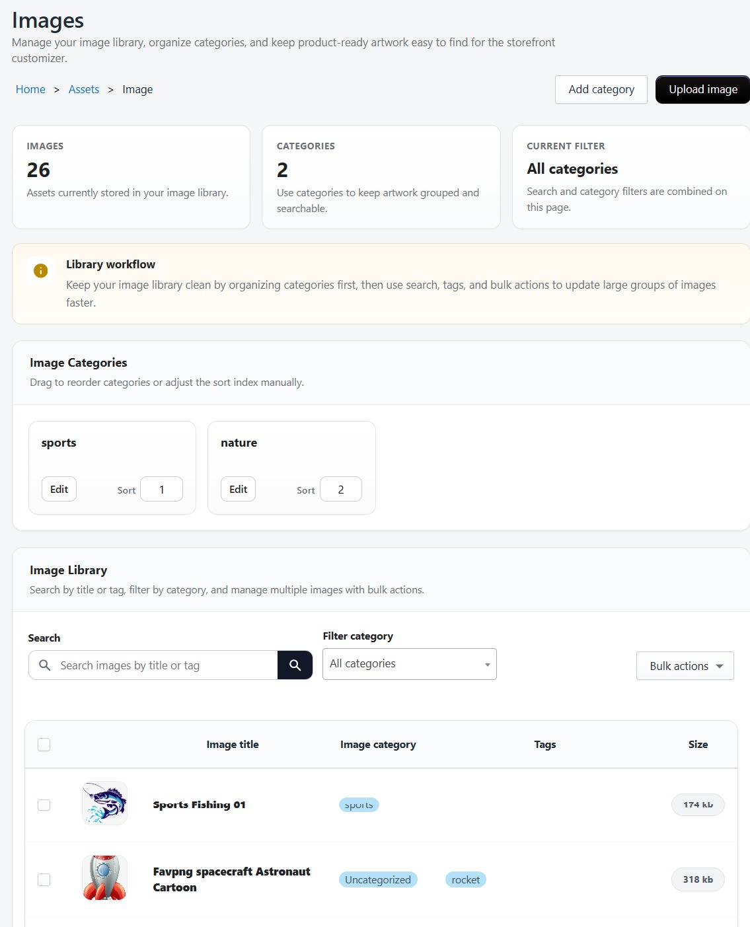Image resolution: width=750 pixels, height=927 pixels.
Task: Open the Filter category dropdown
Action: click(x=409, y=663)
